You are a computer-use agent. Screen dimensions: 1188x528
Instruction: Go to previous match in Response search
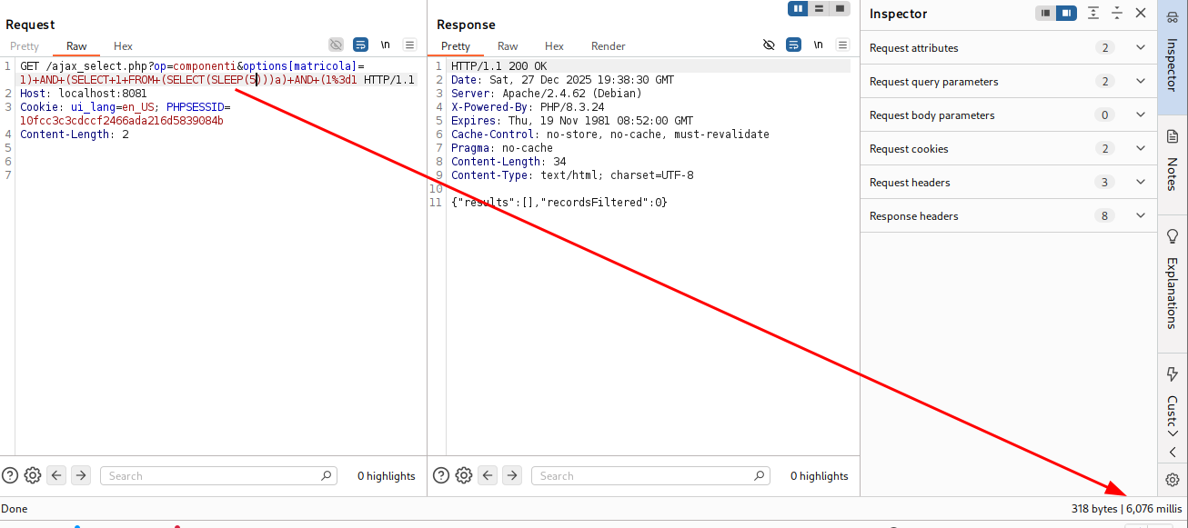click(x=488, y=475)
